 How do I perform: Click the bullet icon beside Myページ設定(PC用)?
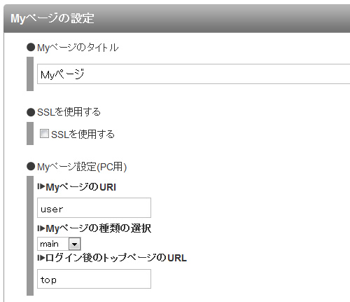(x=31, y=167)
